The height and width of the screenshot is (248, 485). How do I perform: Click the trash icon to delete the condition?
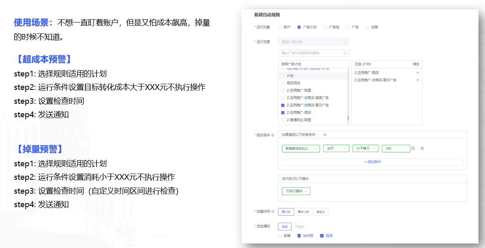(422, 149)
